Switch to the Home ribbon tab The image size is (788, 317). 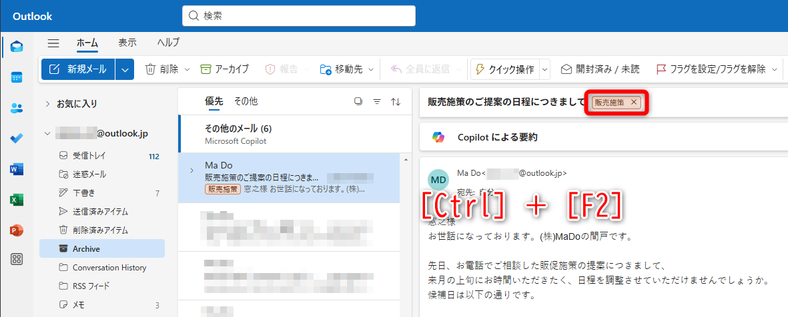tap(87, 43)
